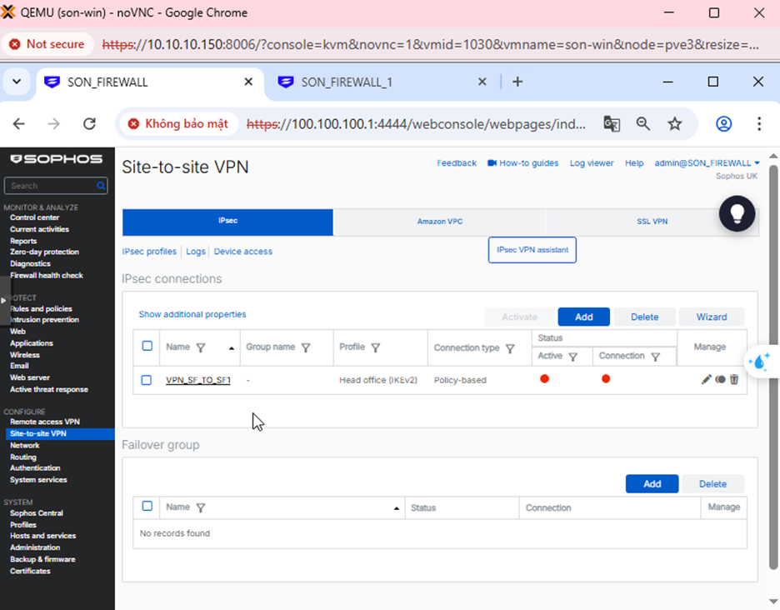Open the admin@SON_FIREWALL user dropdown
This screenshot has width=780, height=610.
pos(707,163)
